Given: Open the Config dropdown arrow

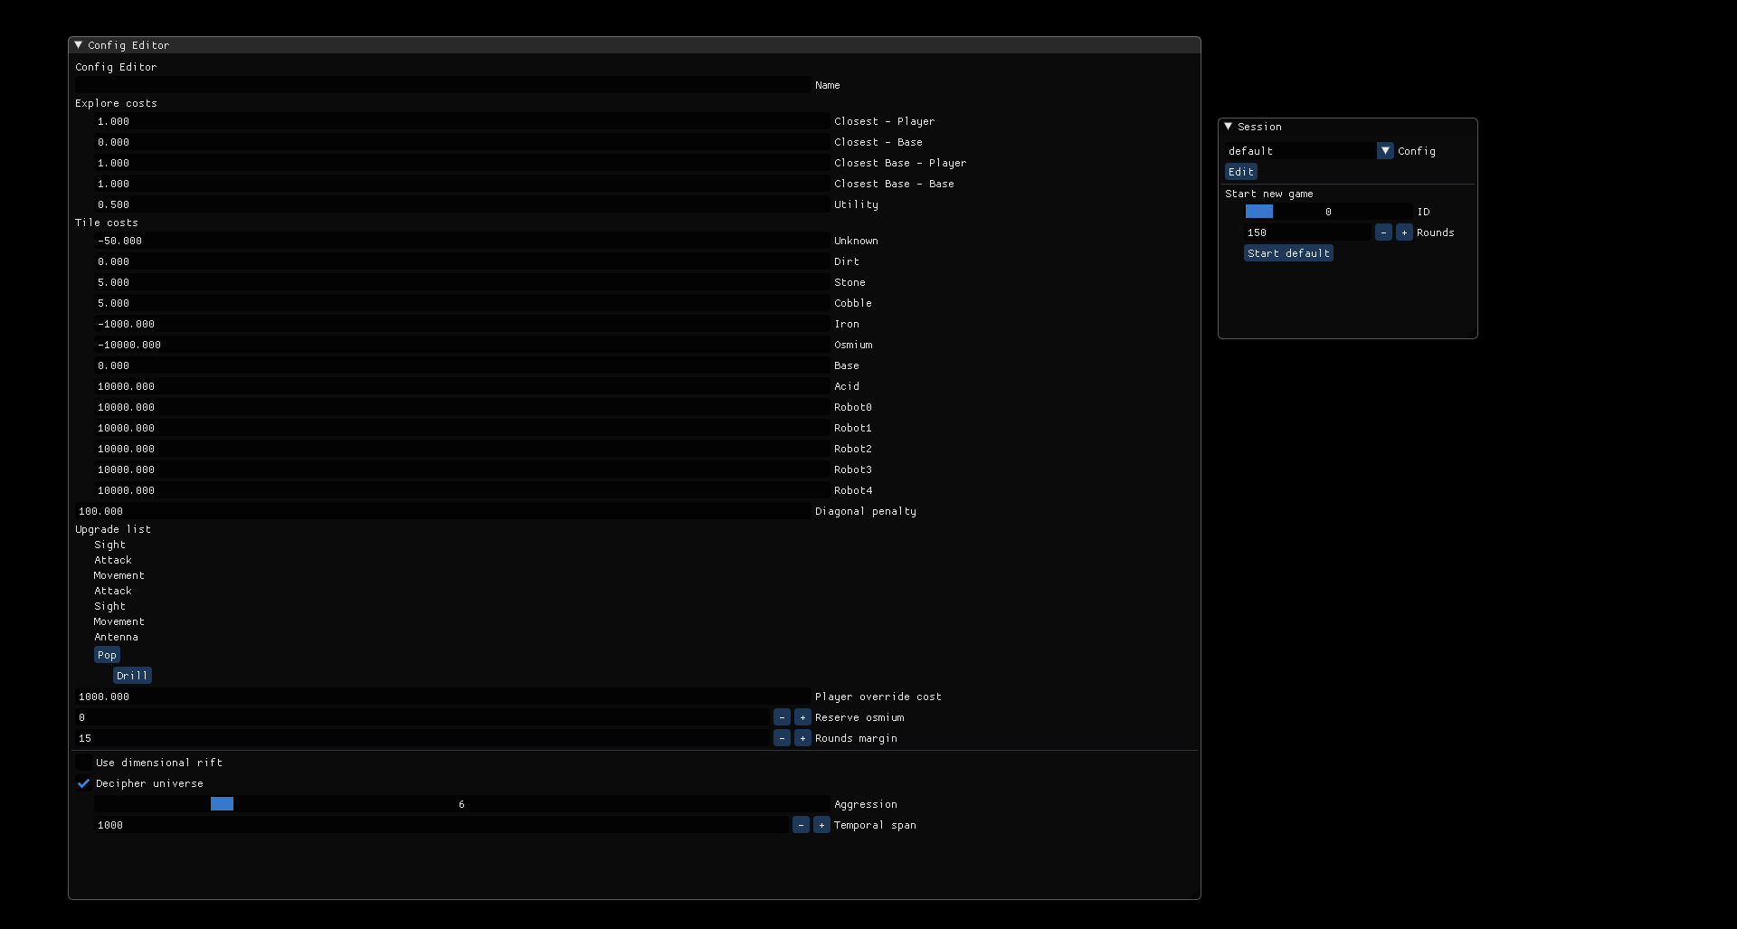Looking at the screenshot, I should pyautogui.click(x=1385, y=150).
